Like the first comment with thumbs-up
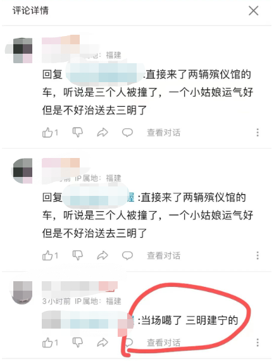 click(x=47, y=133)
